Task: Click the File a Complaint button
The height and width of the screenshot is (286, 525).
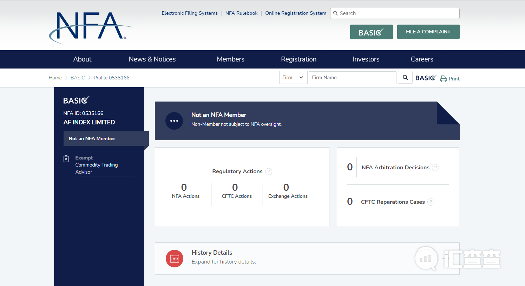Action: 428,32
